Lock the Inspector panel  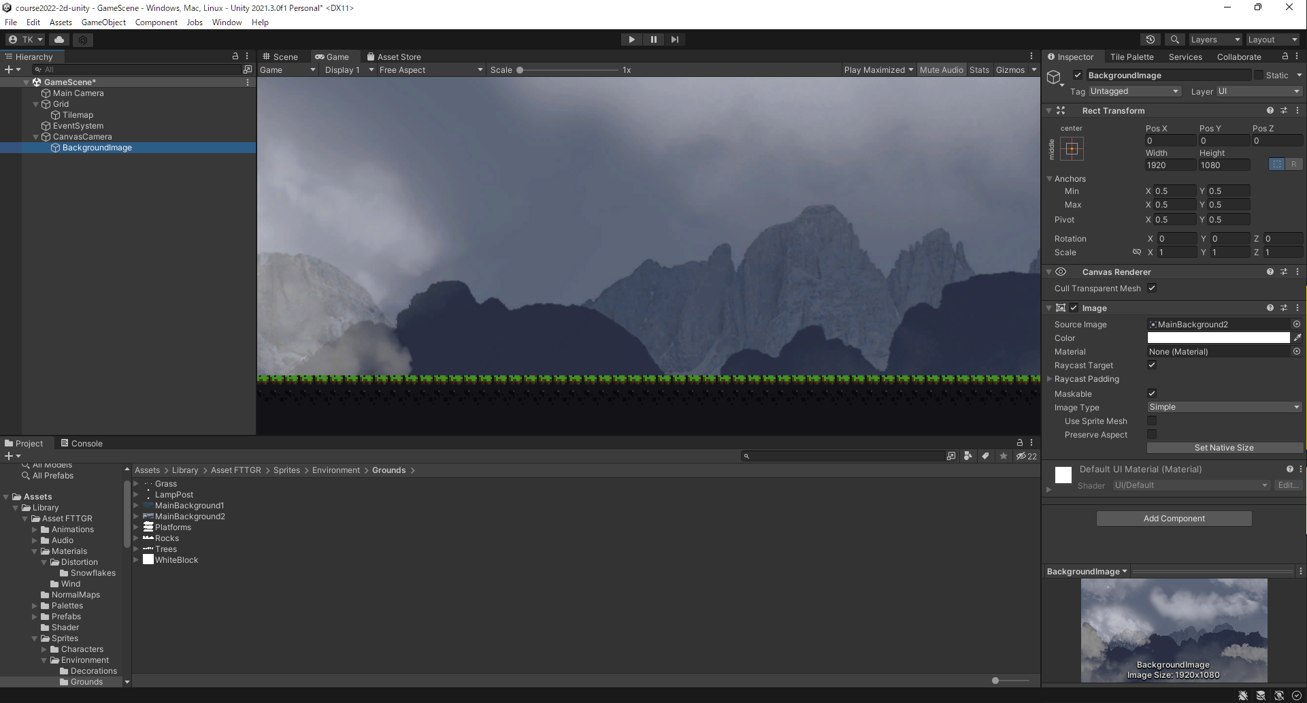[1285, 56]
